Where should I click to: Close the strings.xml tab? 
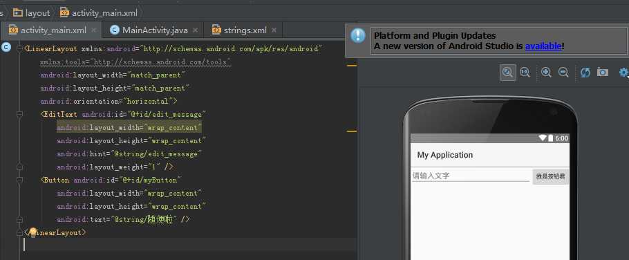tap(274, 30)
